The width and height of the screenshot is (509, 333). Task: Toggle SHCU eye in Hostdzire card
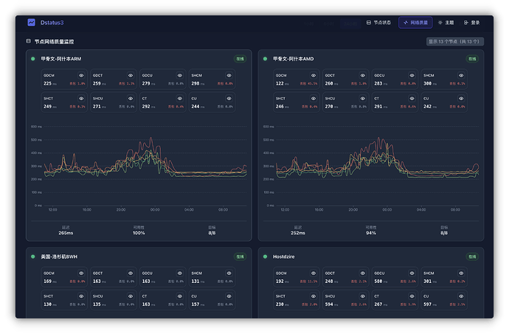[363, 296]
